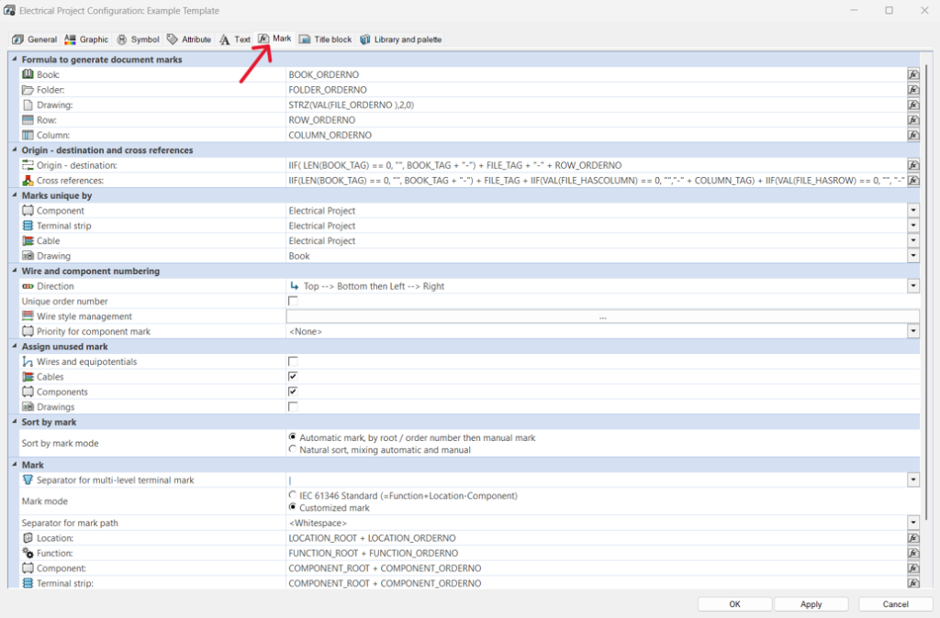Open formula editor for Book mark

click(913, 75)
